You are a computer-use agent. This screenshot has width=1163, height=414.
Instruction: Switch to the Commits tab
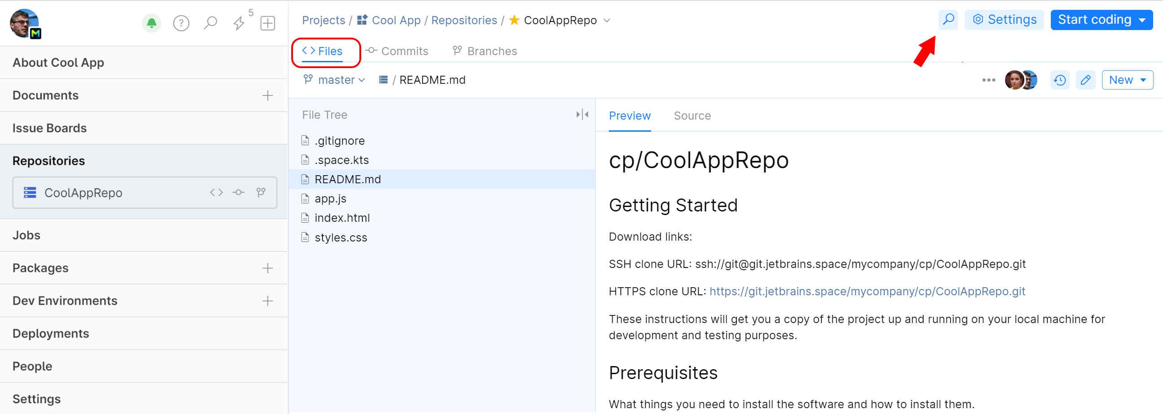pyautogui.click(x=397, y=51)
